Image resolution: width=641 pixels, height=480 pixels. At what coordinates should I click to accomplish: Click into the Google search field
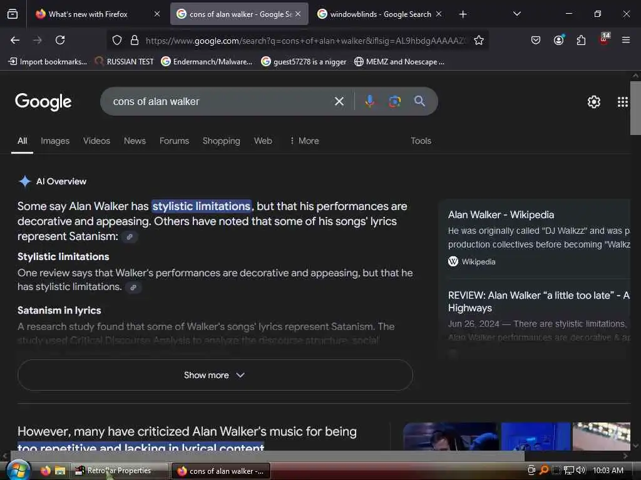coord(221,102)
